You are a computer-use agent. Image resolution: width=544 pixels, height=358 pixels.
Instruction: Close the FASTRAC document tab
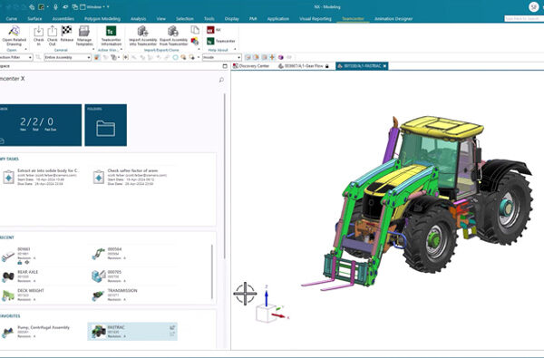(384, 66)
